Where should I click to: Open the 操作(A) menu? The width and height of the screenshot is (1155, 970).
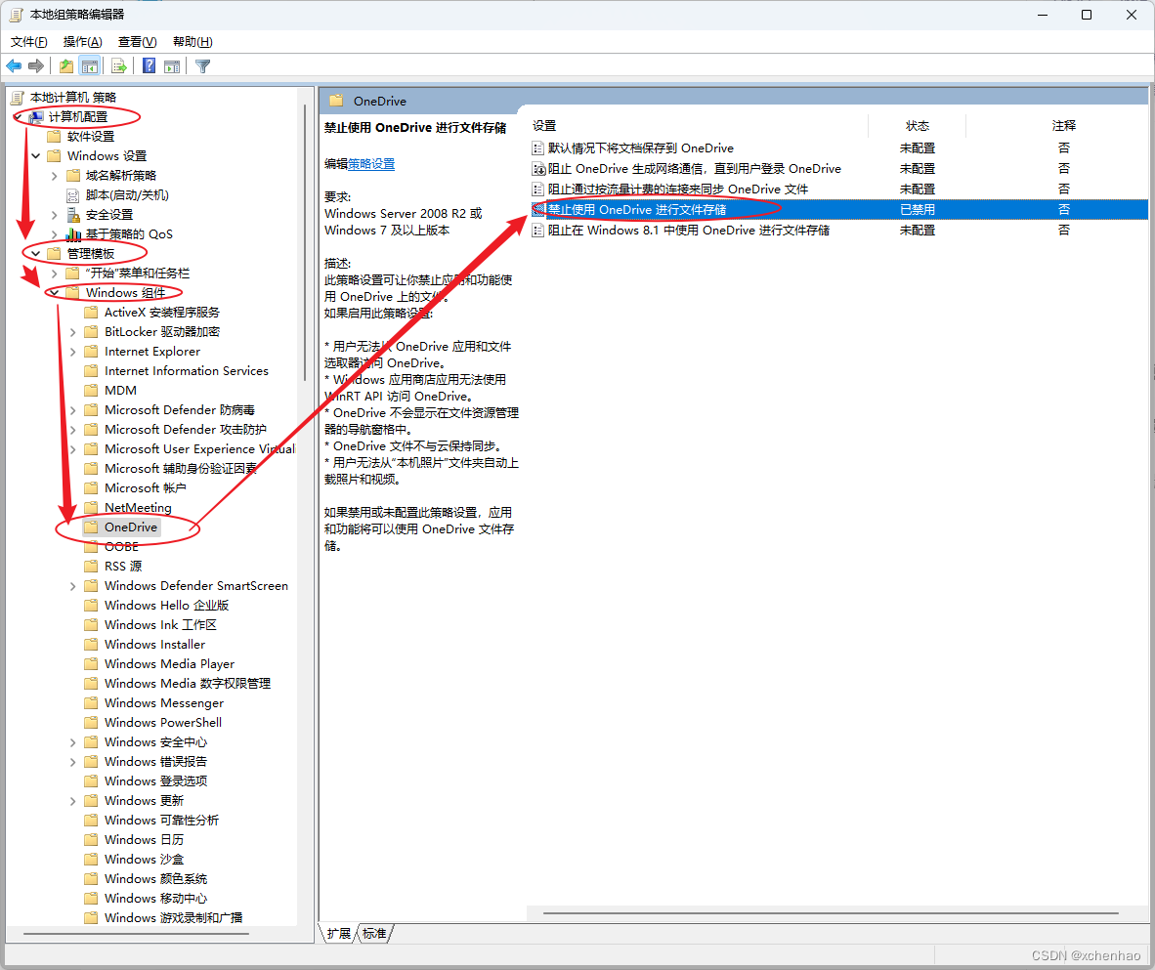82,42
